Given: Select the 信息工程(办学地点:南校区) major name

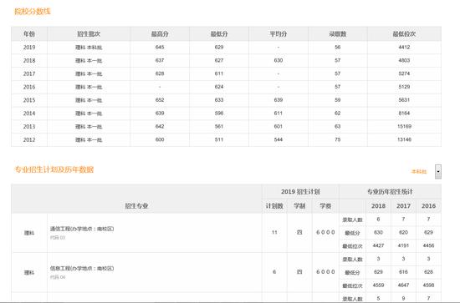Looking at the screenshot, I should (x=82, y=269).
